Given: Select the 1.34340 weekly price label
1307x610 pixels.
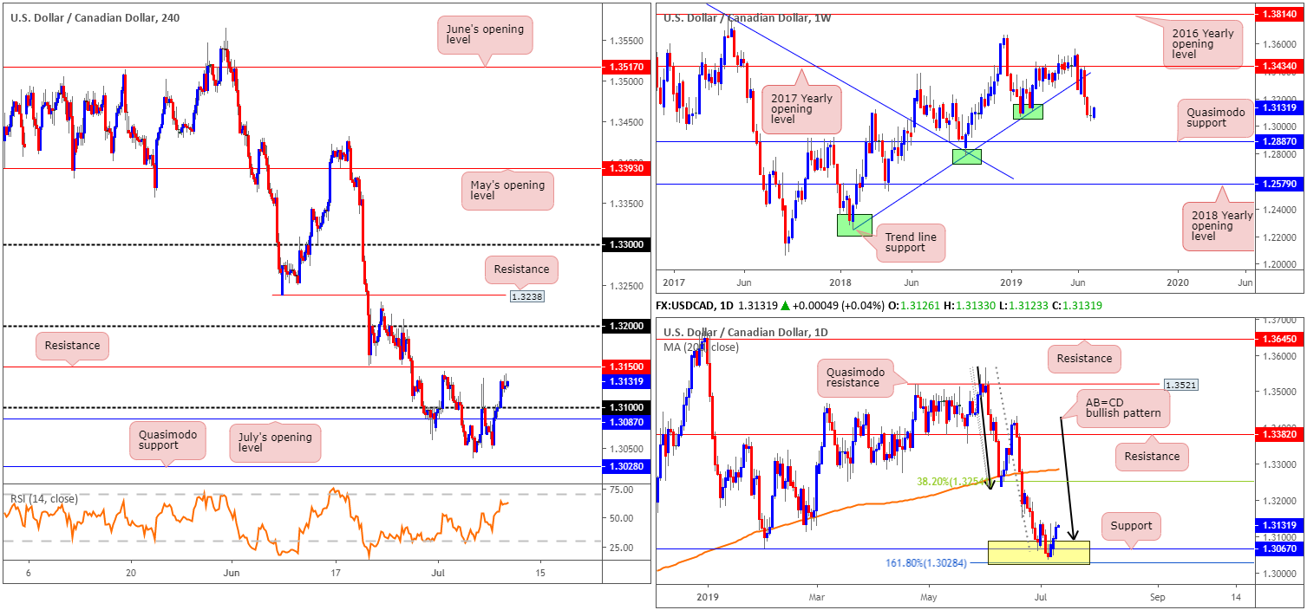Looking at the screenshot, I should coord(1280,66).
